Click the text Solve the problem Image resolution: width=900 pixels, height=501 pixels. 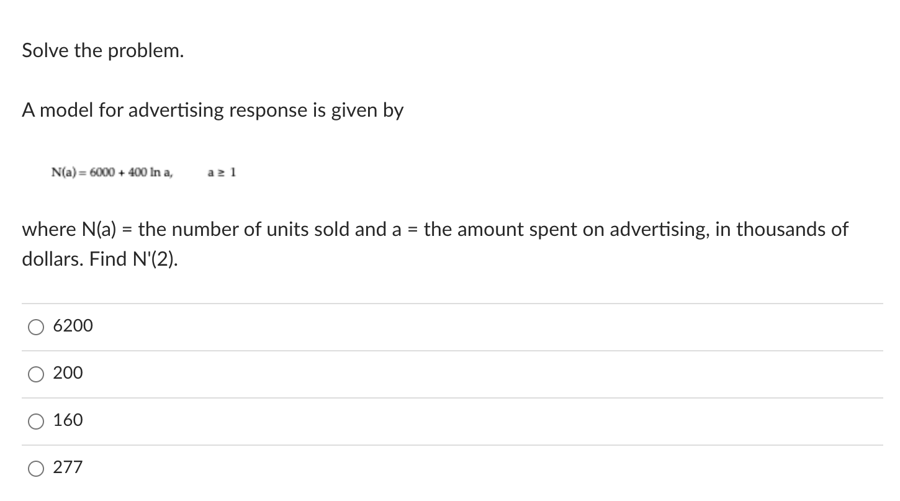[x=102, y=50]
